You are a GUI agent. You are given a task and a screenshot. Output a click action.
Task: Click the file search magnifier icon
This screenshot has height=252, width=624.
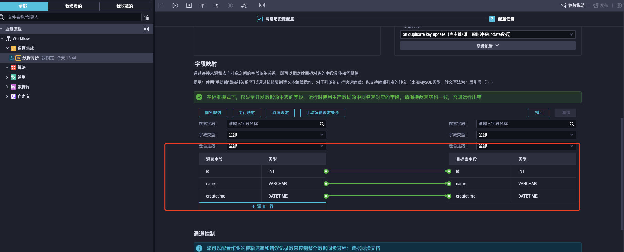coord(2,17)
